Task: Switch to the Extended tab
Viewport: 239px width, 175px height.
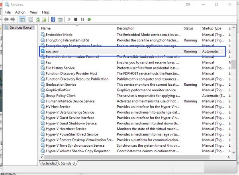Action: click(x=49, y=163)
